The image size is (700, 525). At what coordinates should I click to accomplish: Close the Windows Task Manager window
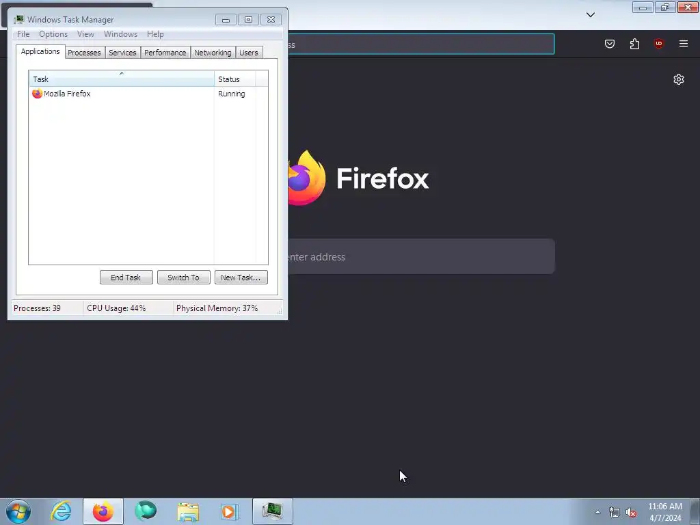coord(271,20)
